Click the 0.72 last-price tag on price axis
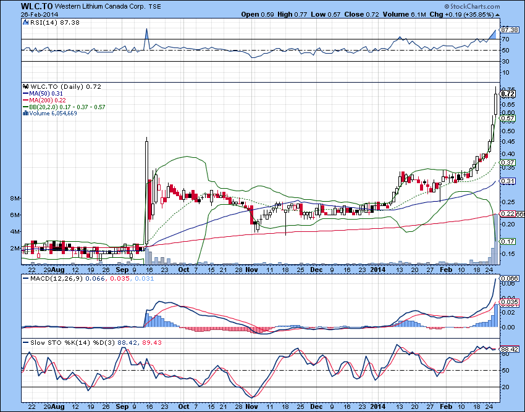Screen dimensions: 525x412 click(508, 94)
